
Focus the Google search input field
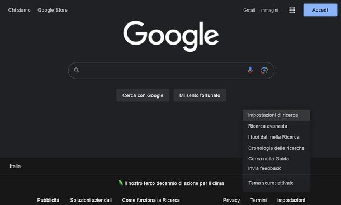[171, 70]
